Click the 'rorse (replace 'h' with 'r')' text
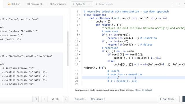The height and width of the screenshot is (104, 185). [19, 31]
